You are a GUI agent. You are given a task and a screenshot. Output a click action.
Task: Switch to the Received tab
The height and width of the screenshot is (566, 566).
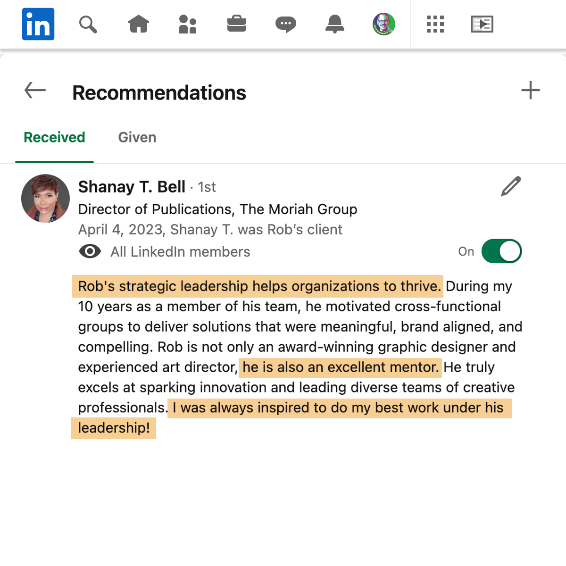pos(55,137)
